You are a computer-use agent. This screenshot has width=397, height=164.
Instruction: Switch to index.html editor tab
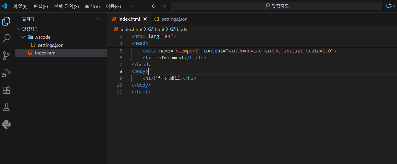[129, 19]
